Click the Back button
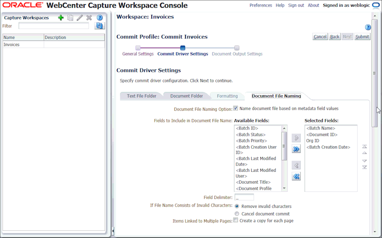Image resolution: width=382 pixels, height=238 pixels. click(x=335, y=37)
